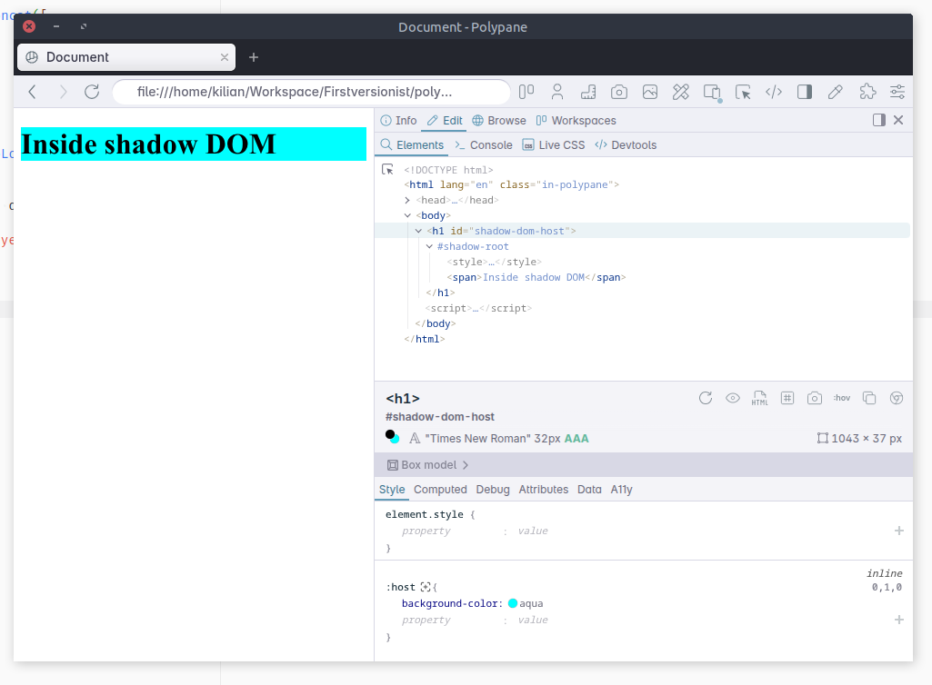
Task: Toggle the :hov pseudo-state button
Action: tap(842, 398)
